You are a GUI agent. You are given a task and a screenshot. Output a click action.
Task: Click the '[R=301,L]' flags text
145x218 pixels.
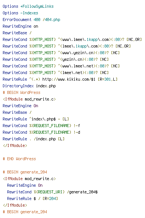coord(107,79)
